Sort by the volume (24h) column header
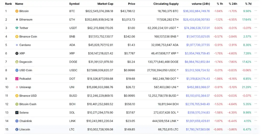Image resolution: width=262 pixels, height=135 pixels. (x=201, y=4)
